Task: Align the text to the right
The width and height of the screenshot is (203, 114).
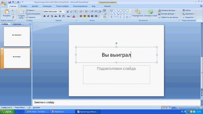Action: pyautogui.click(x=88, y=16)
